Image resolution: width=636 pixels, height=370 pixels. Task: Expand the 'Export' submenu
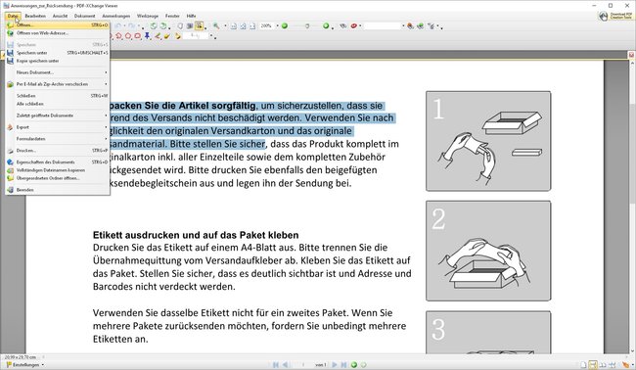(x=57, y=127)
